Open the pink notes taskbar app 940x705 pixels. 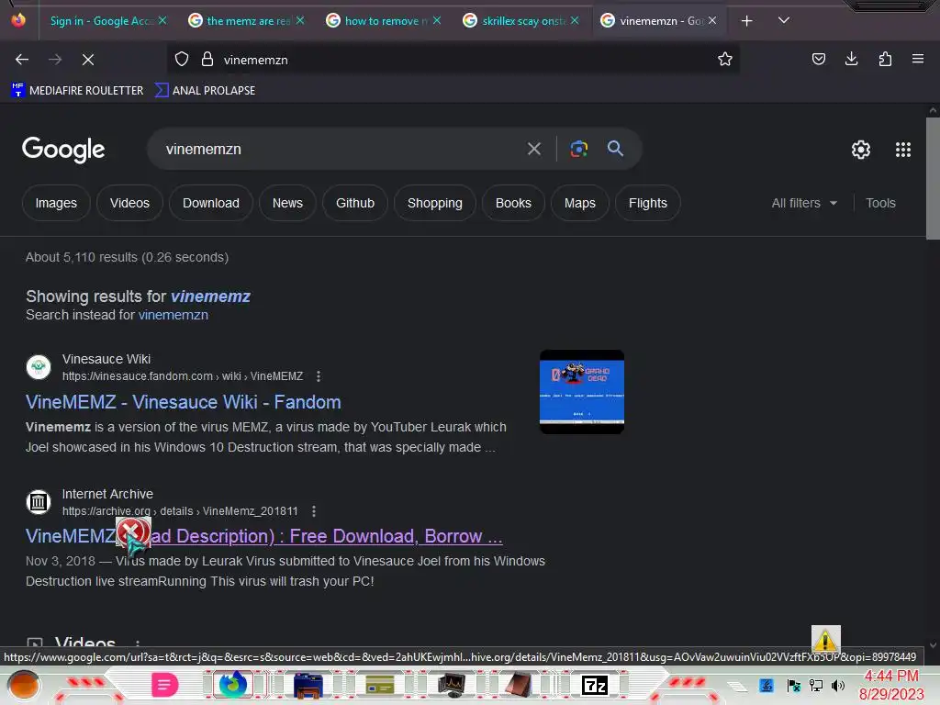pyautogui.click(x=165, y=685)
